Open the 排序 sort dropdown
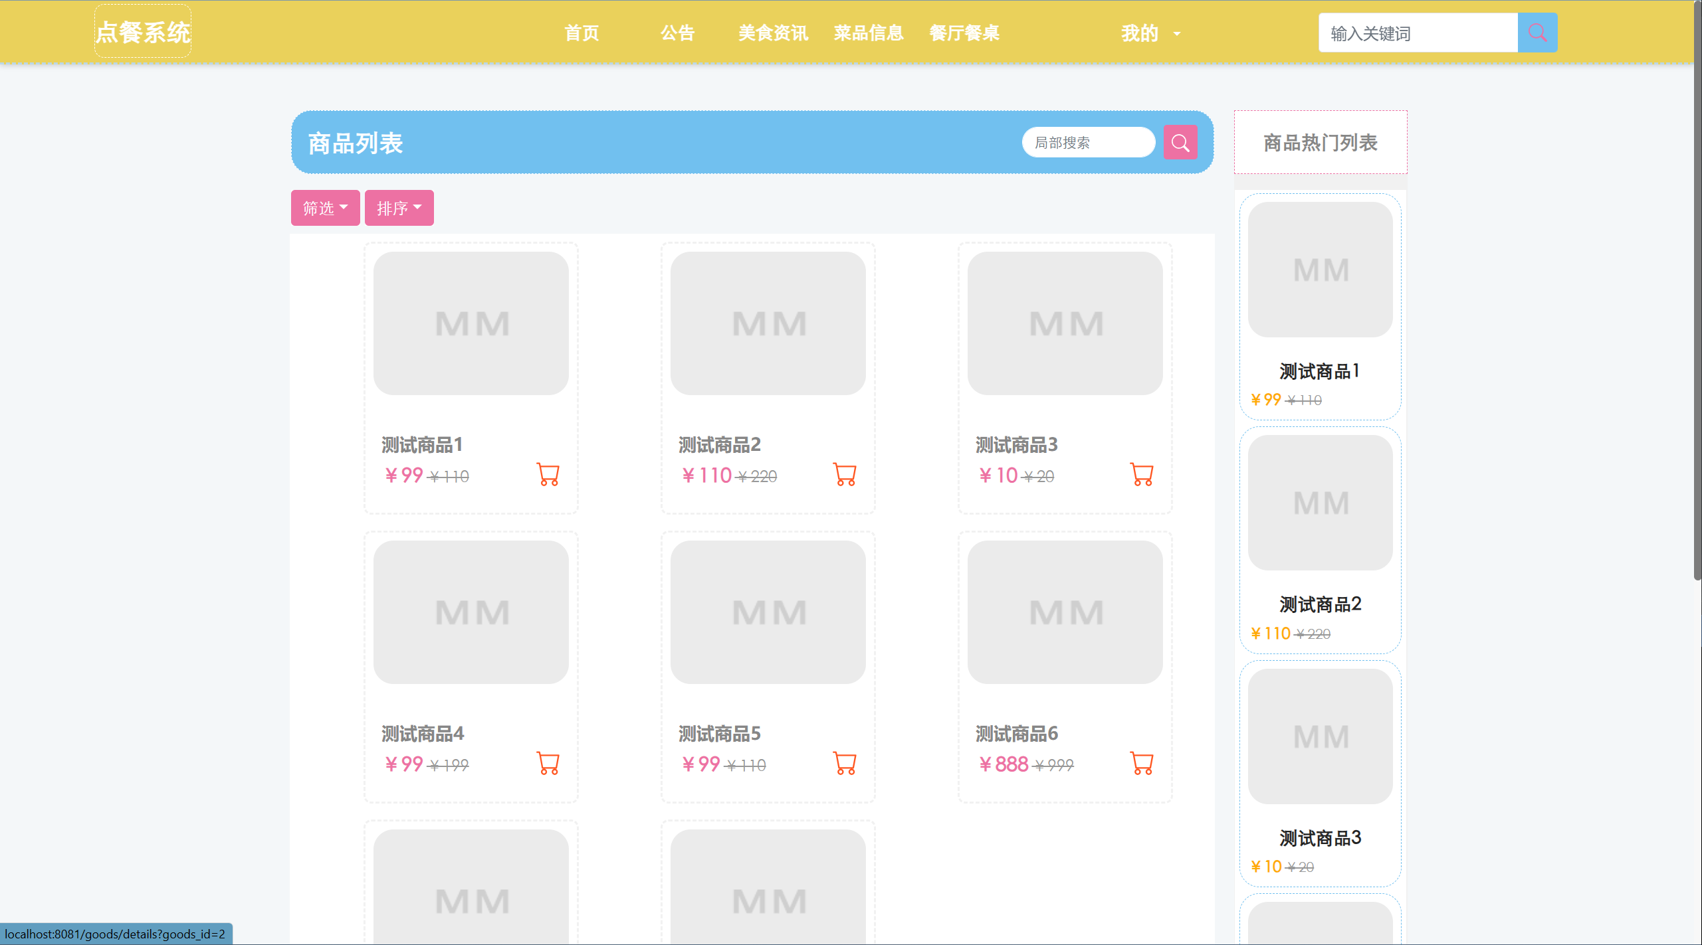The height and width of the screenshot is (945, 1702). (399, 208)
